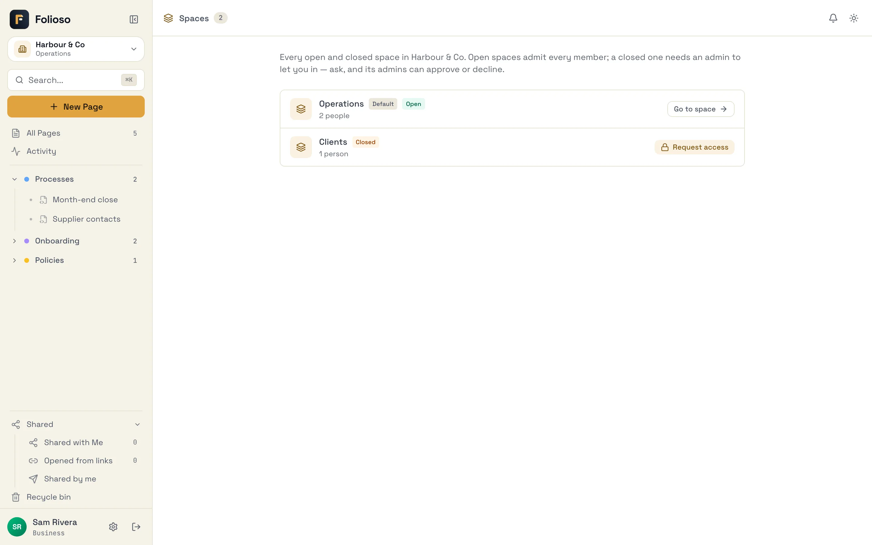Image resolution: width=872 pixels, height=545 pixels.
Task: Click the Spaces layers icon in header
Action: [168, 18]
